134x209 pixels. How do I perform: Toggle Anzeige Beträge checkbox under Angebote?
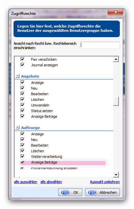pos(22,116)
